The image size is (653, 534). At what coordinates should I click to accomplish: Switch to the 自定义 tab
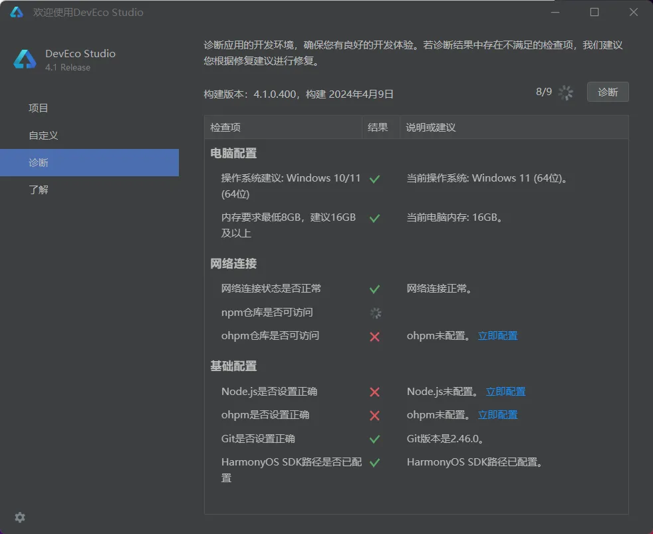[x=89, y=136]
